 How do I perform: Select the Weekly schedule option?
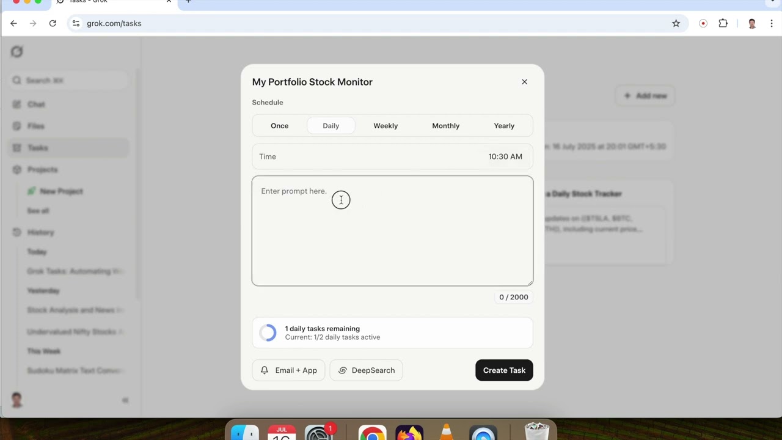(x=386, y=126)
